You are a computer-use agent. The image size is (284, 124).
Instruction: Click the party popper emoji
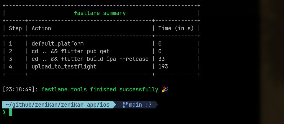[x=165, y=89]
